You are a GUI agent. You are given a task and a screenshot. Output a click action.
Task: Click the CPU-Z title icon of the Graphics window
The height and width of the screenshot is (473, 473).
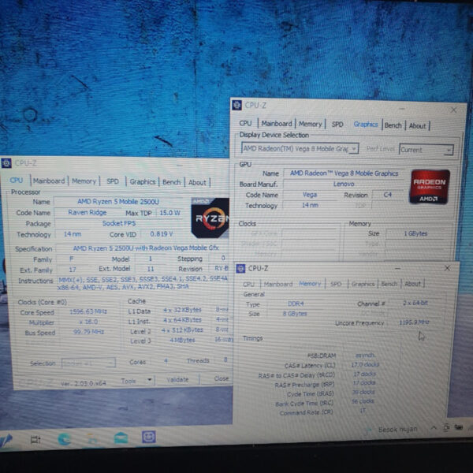236,105
